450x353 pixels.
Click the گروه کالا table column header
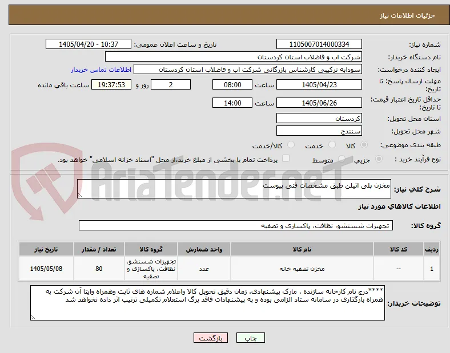151,249
